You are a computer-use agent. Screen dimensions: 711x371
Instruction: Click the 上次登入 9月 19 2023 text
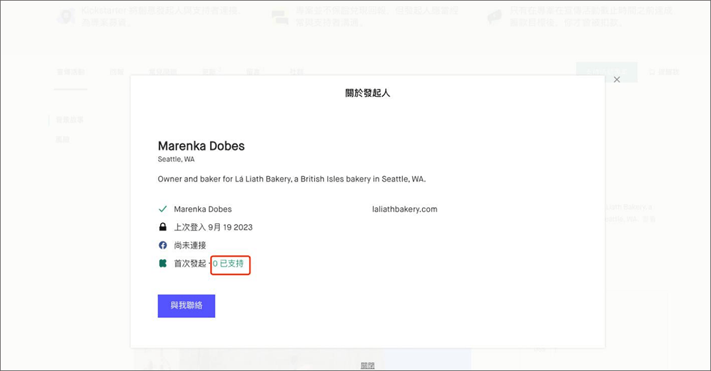[x=213, y=227]
